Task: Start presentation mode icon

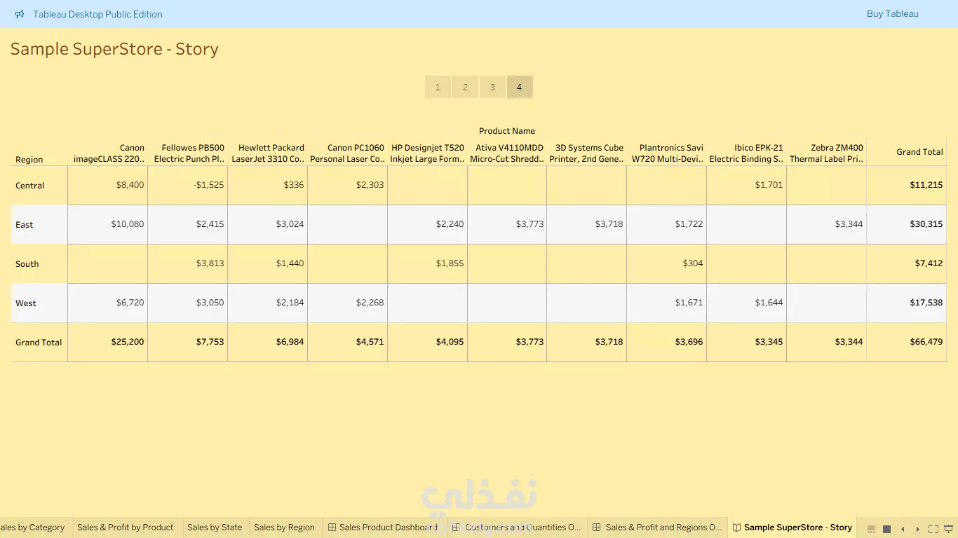Action: 948,529
